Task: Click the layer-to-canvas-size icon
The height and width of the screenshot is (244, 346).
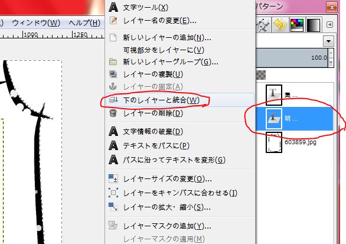Action: click(x=113, y=193)
